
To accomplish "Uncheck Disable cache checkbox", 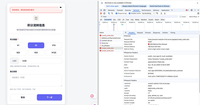I will click(130, 13).
